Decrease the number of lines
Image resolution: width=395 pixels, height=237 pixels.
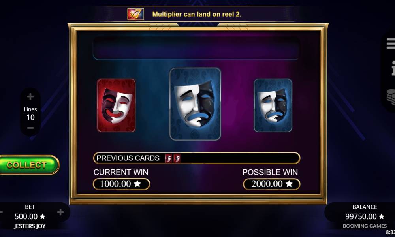pos(30,128)
